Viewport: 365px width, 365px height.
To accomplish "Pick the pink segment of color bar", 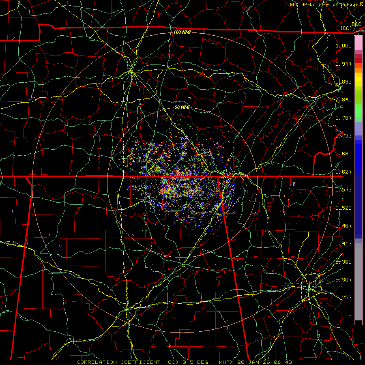I will tap(358, 43).
